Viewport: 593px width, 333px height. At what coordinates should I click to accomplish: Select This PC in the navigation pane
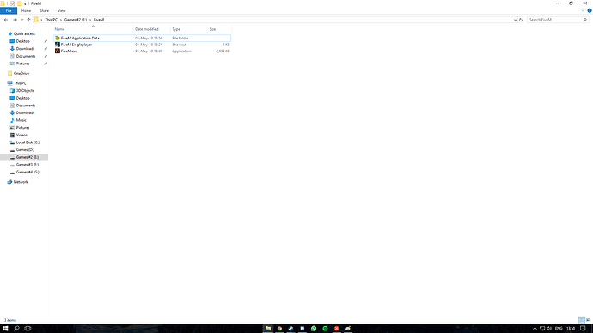[x=20, y=83]
